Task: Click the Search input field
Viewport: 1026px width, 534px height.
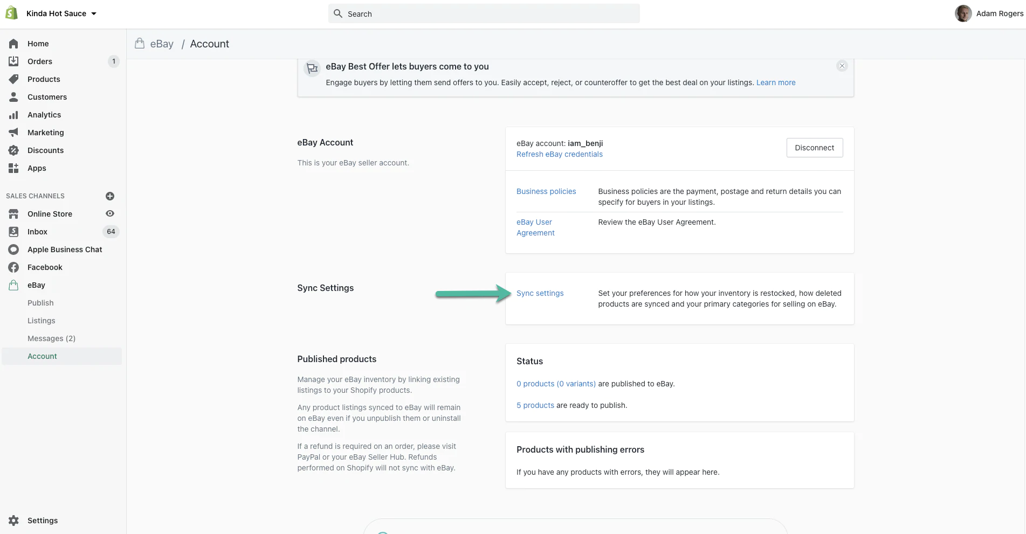Action: [x=484, y=13]
